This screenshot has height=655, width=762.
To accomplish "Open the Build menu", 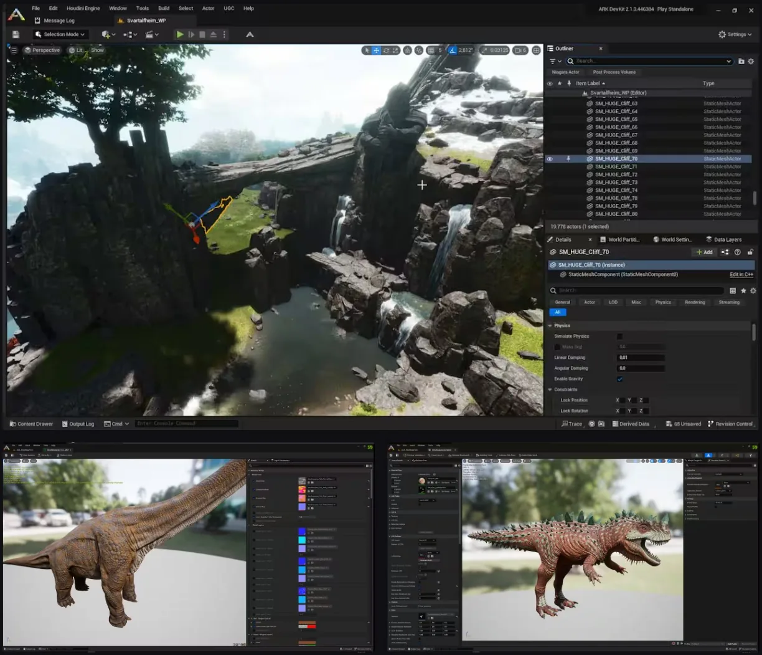I will (164, 8).
